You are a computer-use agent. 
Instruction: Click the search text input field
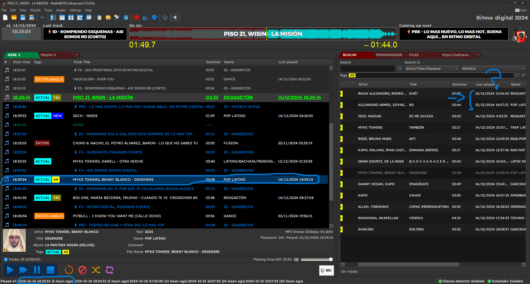367,69
